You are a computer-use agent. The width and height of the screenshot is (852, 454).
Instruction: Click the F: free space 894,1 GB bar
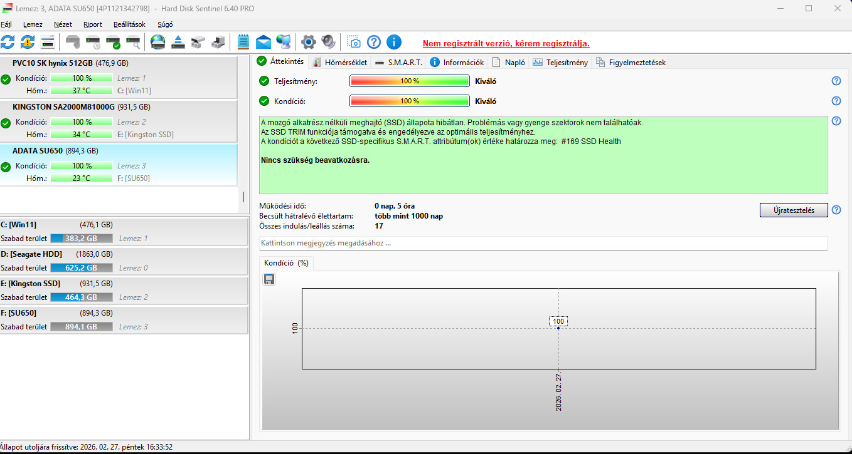point(82,326)
